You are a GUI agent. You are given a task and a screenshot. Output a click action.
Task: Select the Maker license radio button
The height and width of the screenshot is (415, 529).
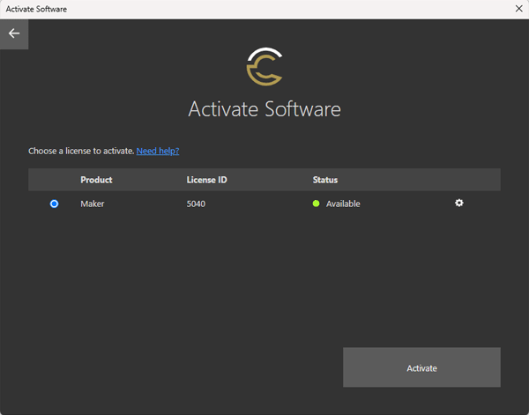(54, 204)
